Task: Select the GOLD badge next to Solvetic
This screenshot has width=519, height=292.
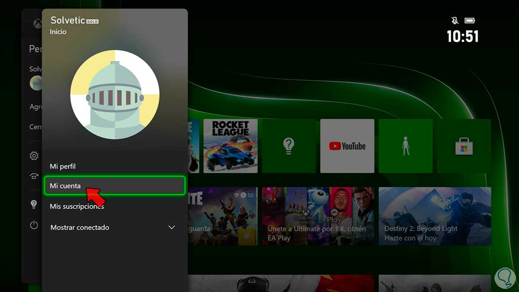Action: [x=93, y=20]
